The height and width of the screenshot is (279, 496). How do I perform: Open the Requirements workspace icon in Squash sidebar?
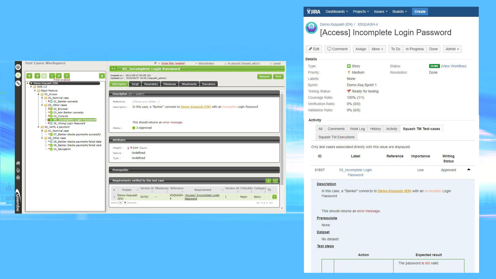pyautogui.click(x=18, y=67)
